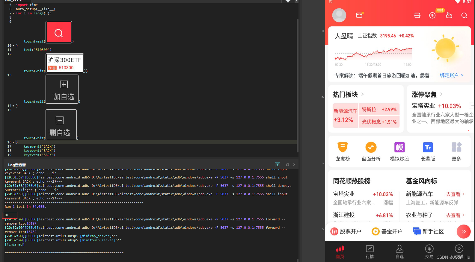
Task: Open the user avatar profile in the app
Action: tap(339, 15)
